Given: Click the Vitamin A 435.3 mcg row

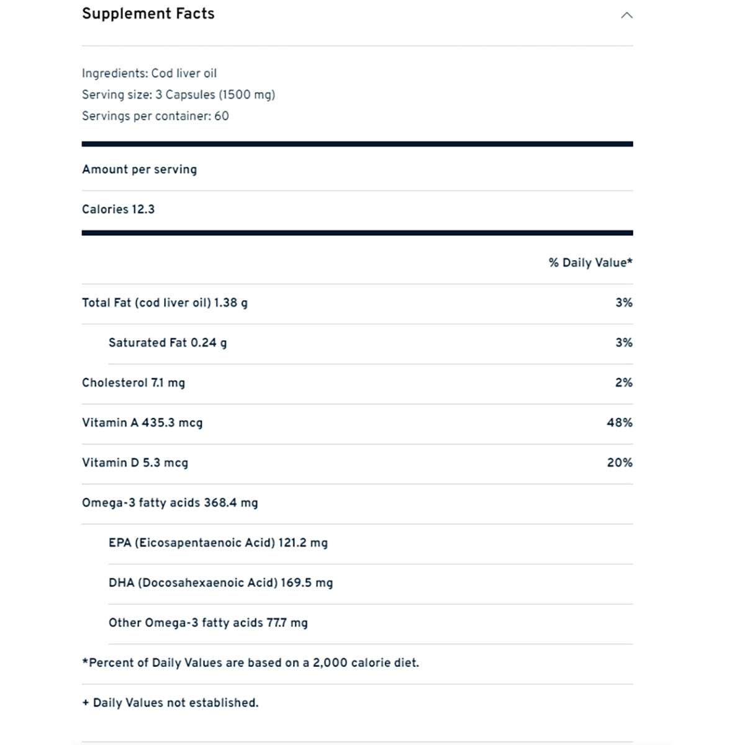Looking at the screenshot, I should 142,423.
